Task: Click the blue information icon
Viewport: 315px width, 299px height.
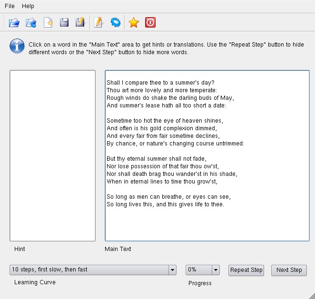Action: point(17,46)
